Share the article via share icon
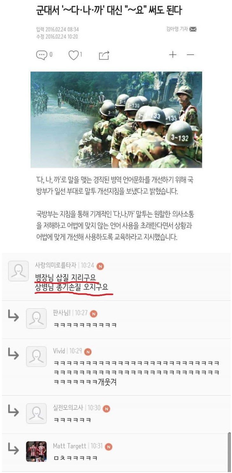 [104, 55]
